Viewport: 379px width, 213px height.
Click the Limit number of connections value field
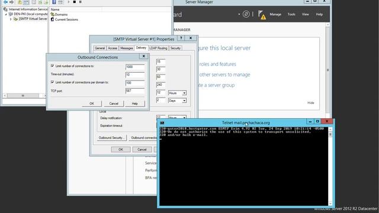click(135, 67)
